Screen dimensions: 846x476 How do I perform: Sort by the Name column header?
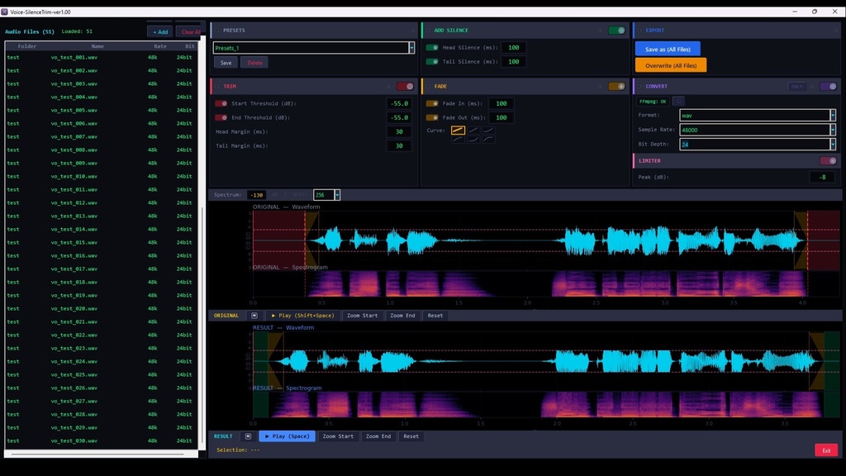click(97, 46)
